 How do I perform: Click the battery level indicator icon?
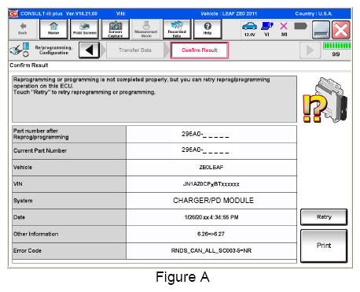coord(300,26)
